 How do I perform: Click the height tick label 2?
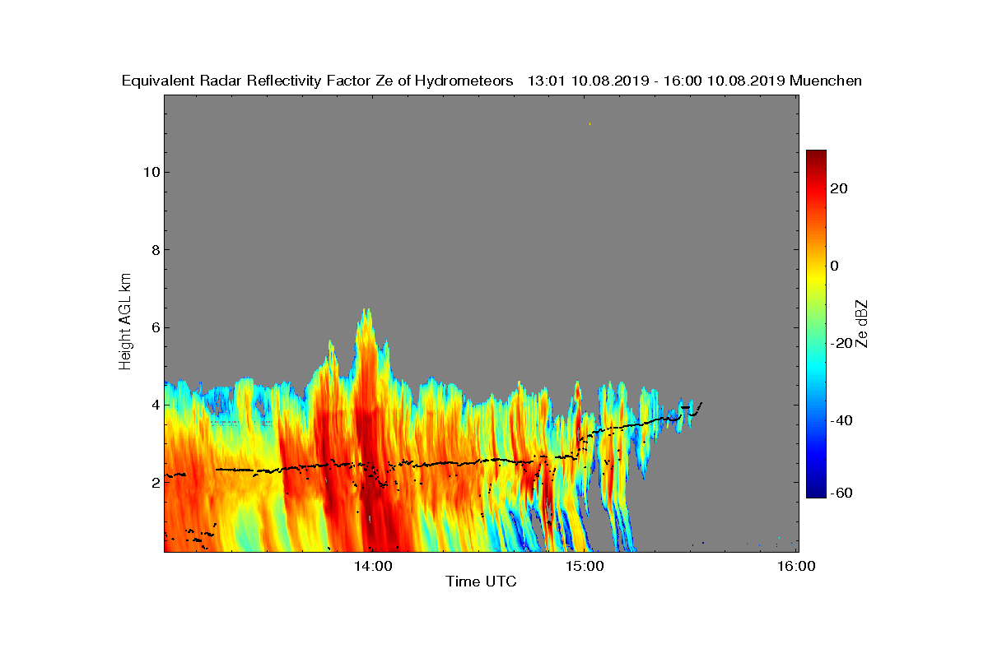[154, 482]
